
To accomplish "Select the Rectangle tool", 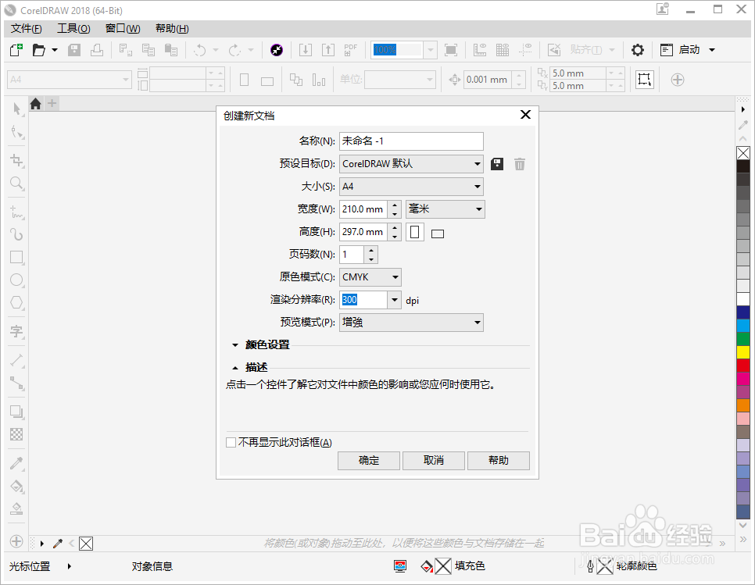I will [x=17, y=257].
